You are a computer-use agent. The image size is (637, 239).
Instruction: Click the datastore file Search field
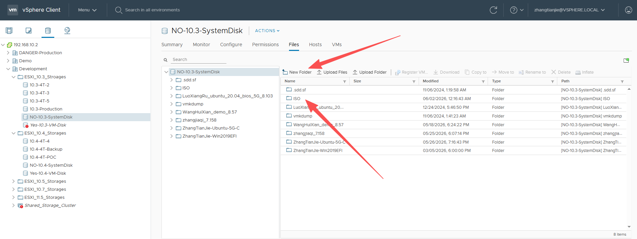point(199,60)
